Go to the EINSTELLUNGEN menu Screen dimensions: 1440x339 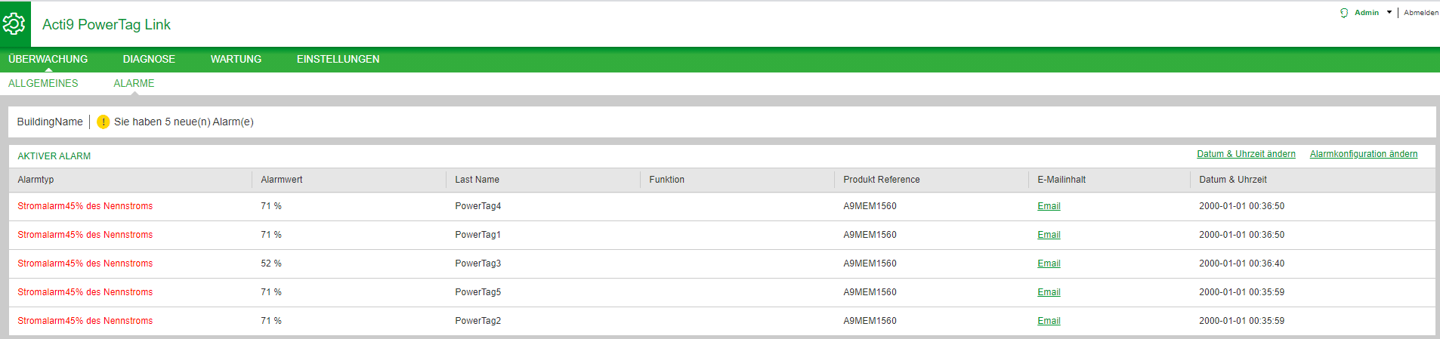[338, 59]
